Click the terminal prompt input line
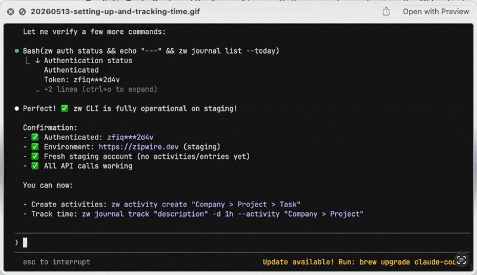This screenshot has width=477, height=275. point(241,242)
